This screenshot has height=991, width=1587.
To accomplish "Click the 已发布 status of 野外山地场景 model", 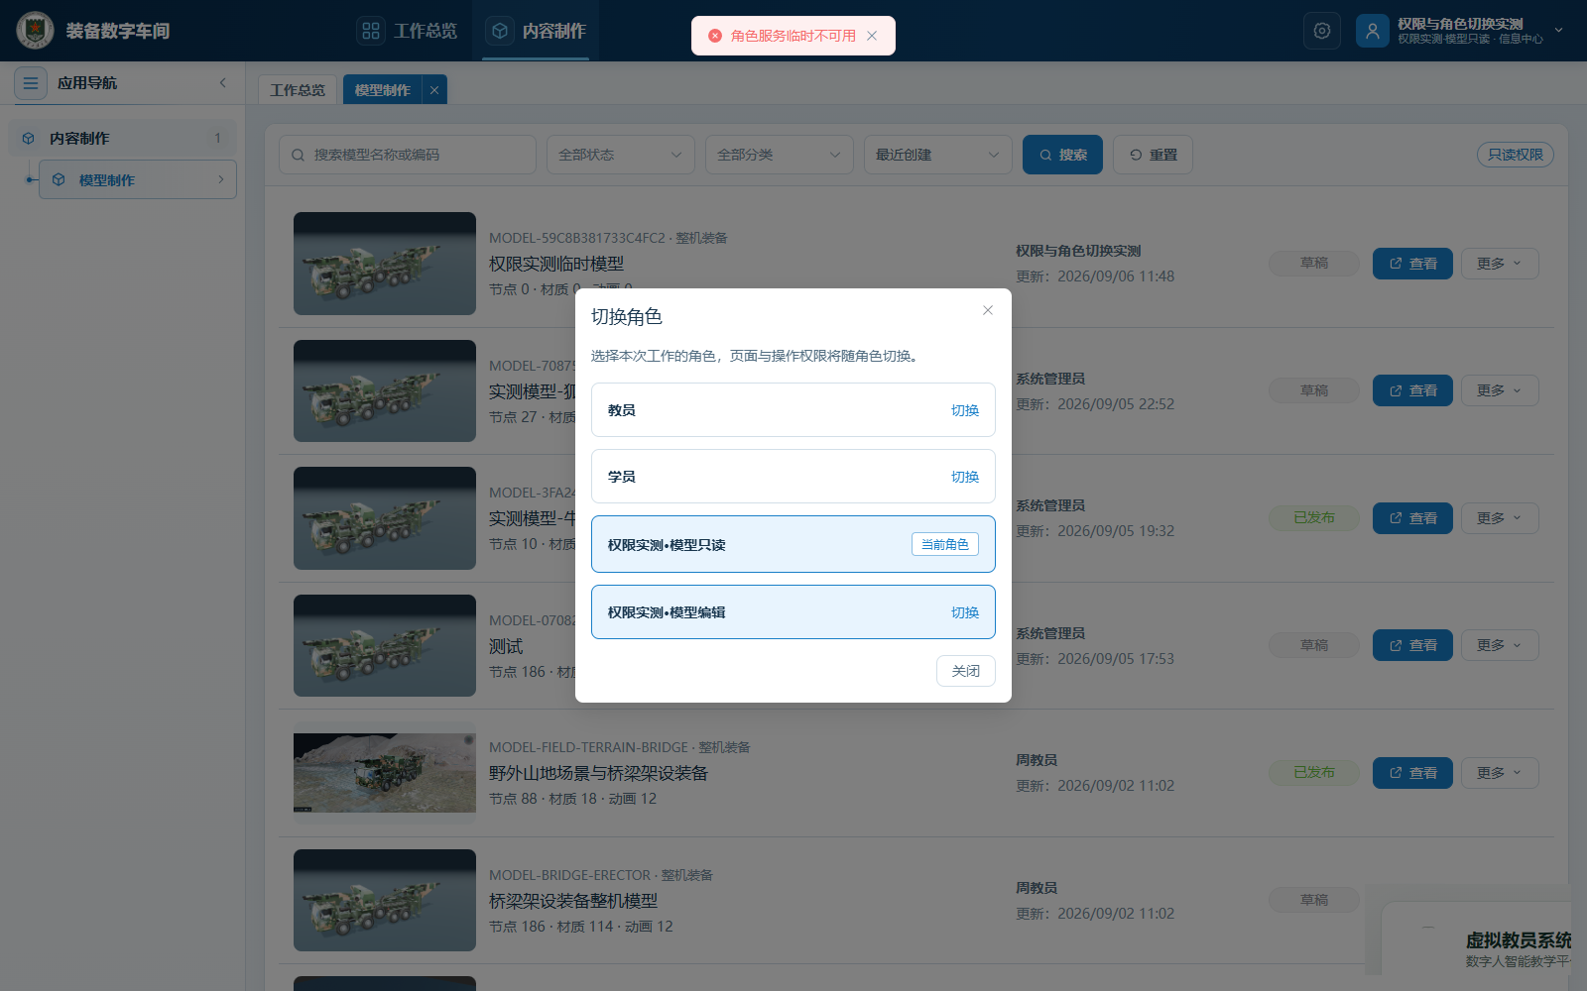I will (1314, 773).
